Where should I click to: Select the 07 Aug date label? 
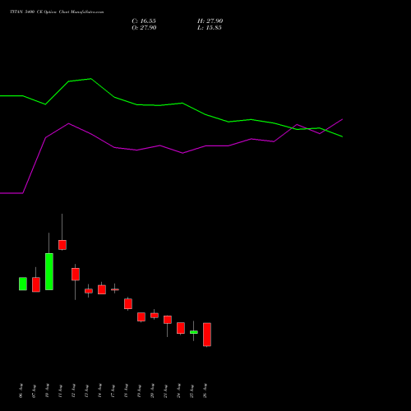34,390
